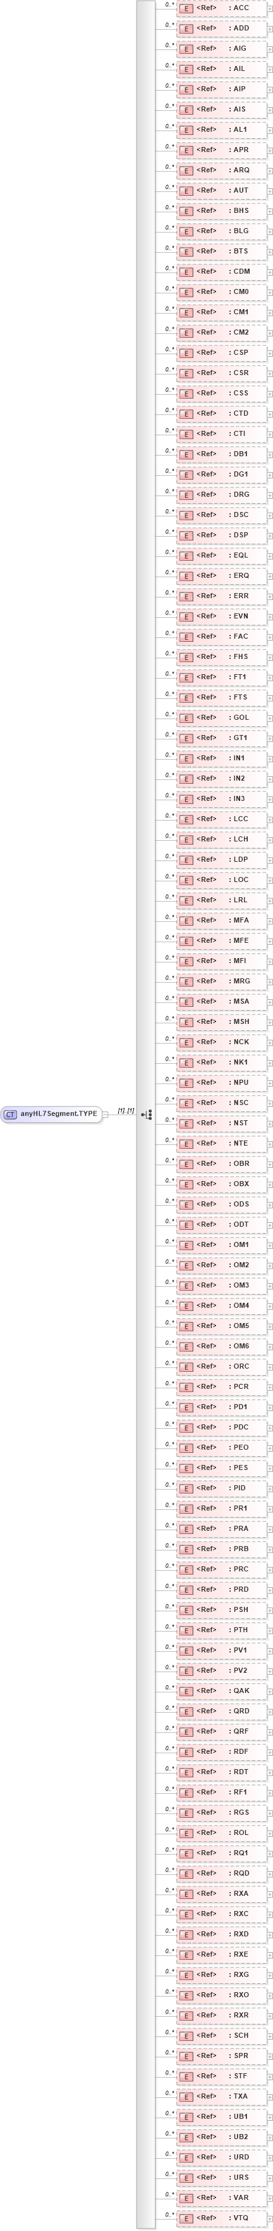
Task: Click the E icon of NPU element
Action: pos(186,1084)
